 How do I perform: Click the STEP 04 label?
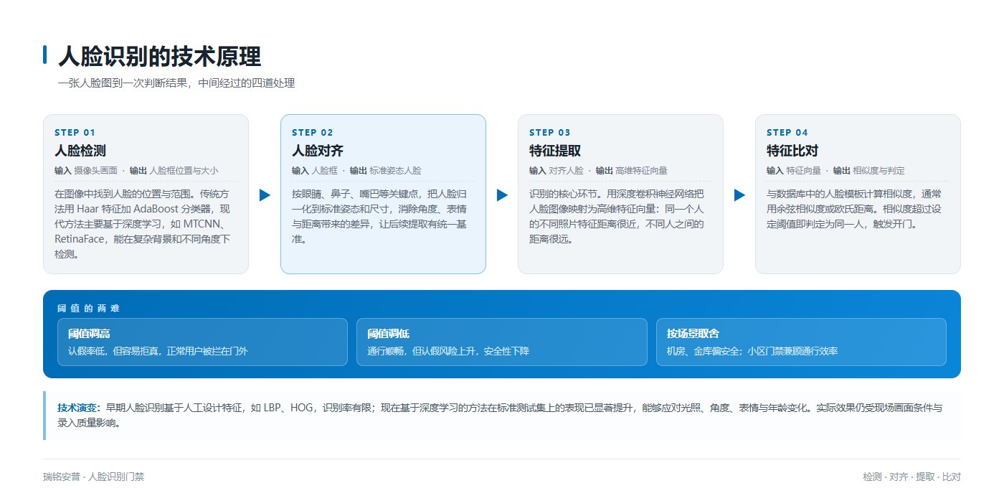[x=787, y=132]
